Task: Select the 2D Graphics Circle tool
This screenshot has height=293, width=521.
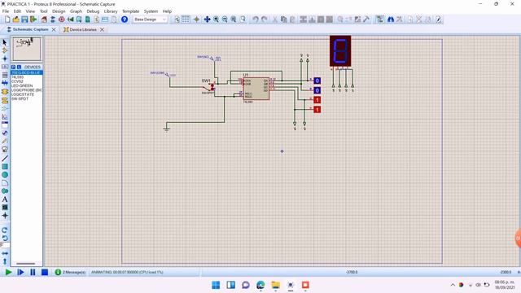Action: (5, 175)
